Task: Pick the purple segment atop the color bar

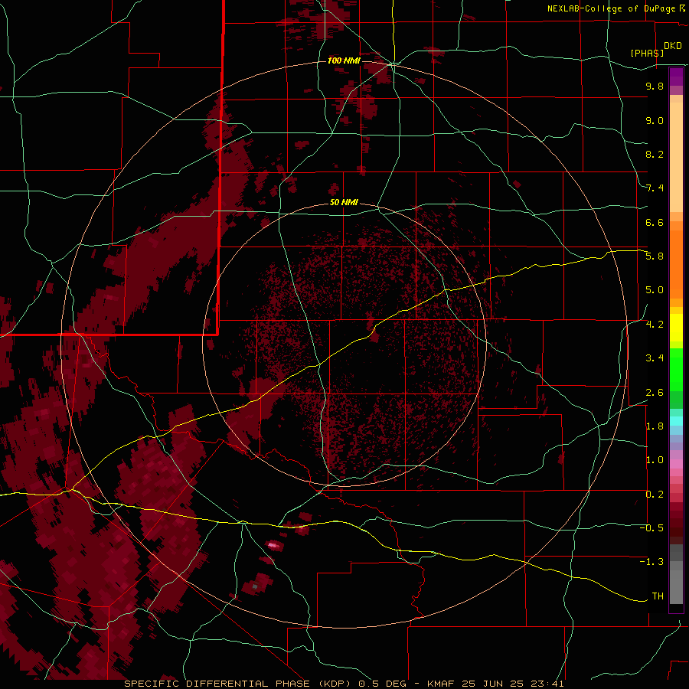Action: click(676, 77)
